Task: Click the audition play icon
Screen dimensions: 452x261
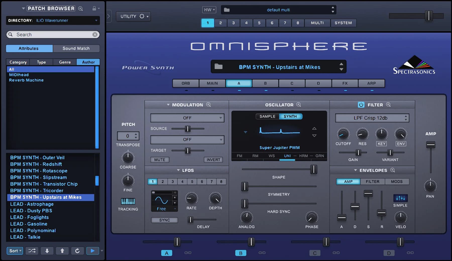Action: (92, 251)
